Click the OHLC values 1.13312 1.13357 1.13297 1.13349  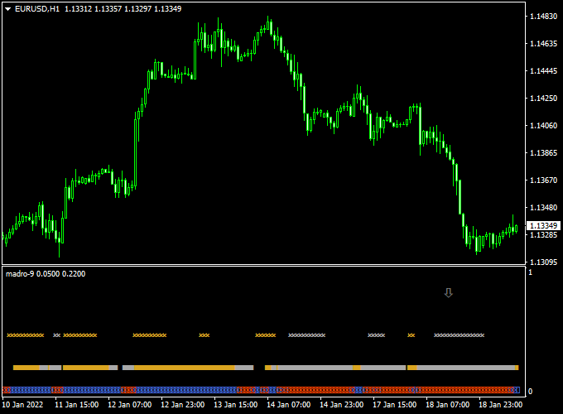123,9
